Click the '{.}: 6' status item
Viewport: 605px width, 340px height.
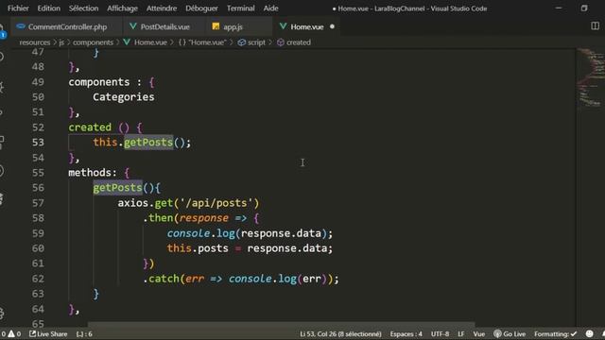[84, 333]
